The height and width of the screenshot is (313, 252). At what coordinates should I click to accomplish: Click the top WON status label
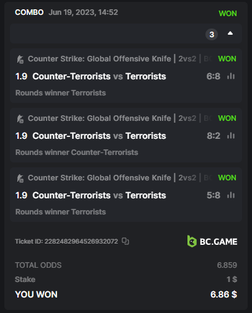tap(228, 14)
